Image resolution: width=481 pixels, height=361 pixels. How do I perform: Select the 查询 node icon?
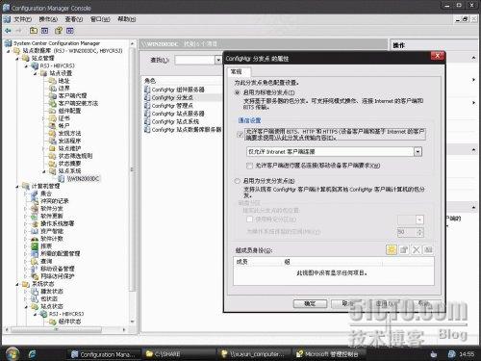click(35, 261)
